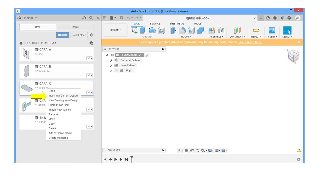Click the New Component icon
This screenshot has width=320, height=180.
pyautogui.click(x=212, y=30)
